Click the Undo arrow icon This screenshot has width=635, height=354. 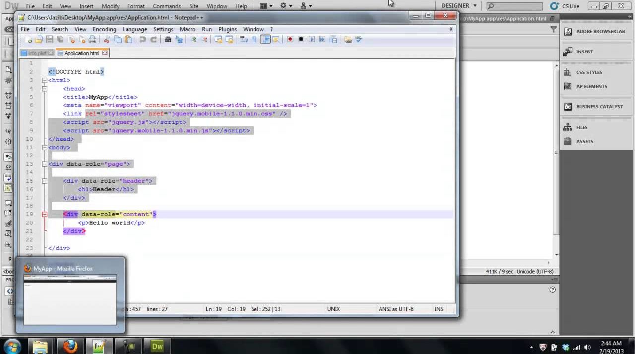pyautogui.click(x=143, y=40)
